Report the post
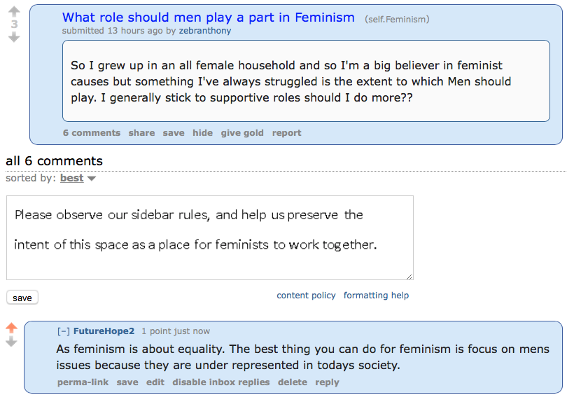Screen dimensions: 567x395 pyautogui.click(x=286, y=133)
